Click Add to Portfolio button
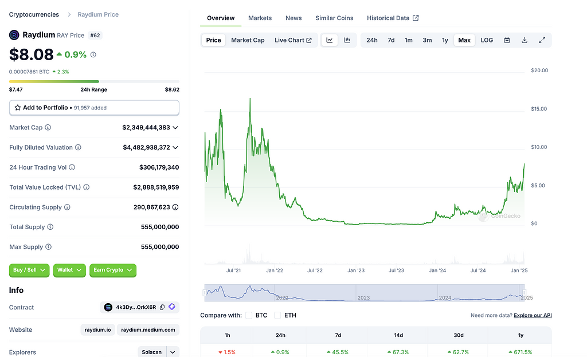The width and height of the screenshot is (587, 357). click(x=94, y=108)
